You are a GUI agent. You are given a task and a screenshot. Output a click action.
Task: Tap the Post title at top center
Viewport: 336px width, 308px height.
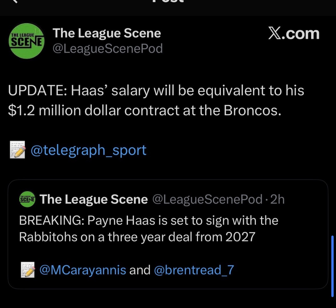click(x=168, y=1)
